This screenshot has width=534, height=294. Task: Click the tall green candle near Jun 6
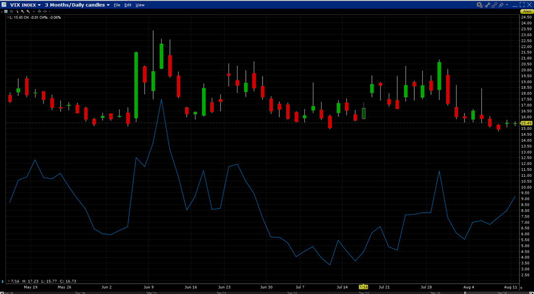click(x=136, y=85)
